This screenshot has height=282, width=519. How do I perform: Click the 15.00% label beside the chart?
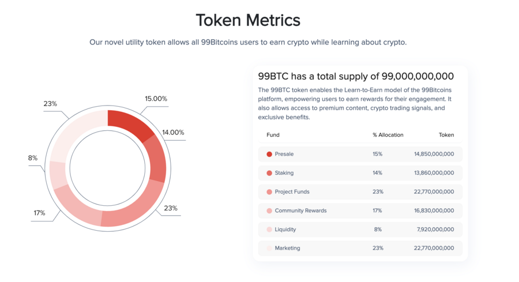pos(156,99)
